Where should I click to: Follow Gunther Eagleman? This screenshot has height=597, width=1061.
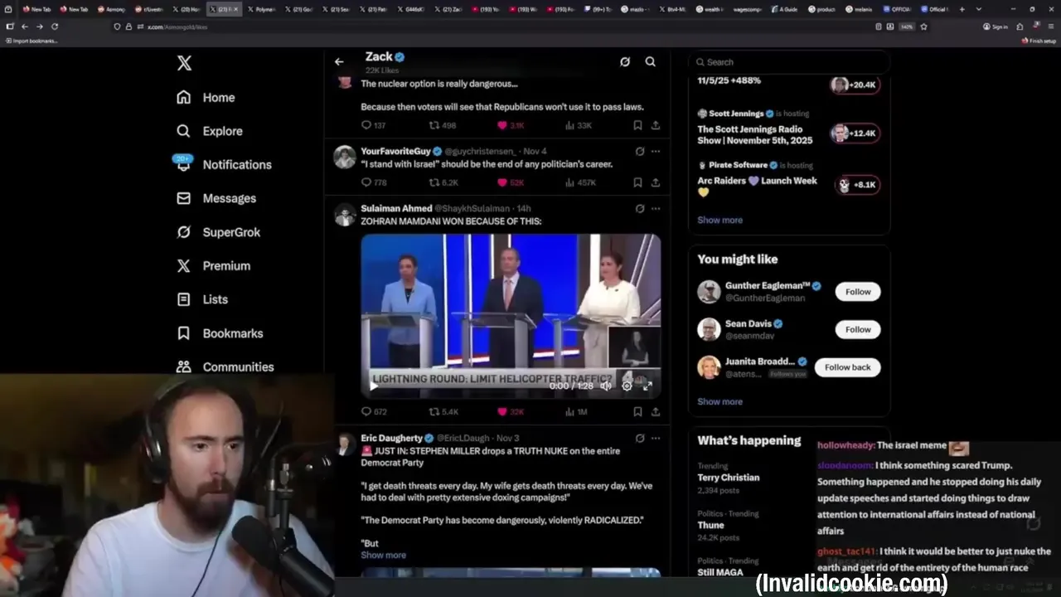pyautogui.click(x=858, y=292)
